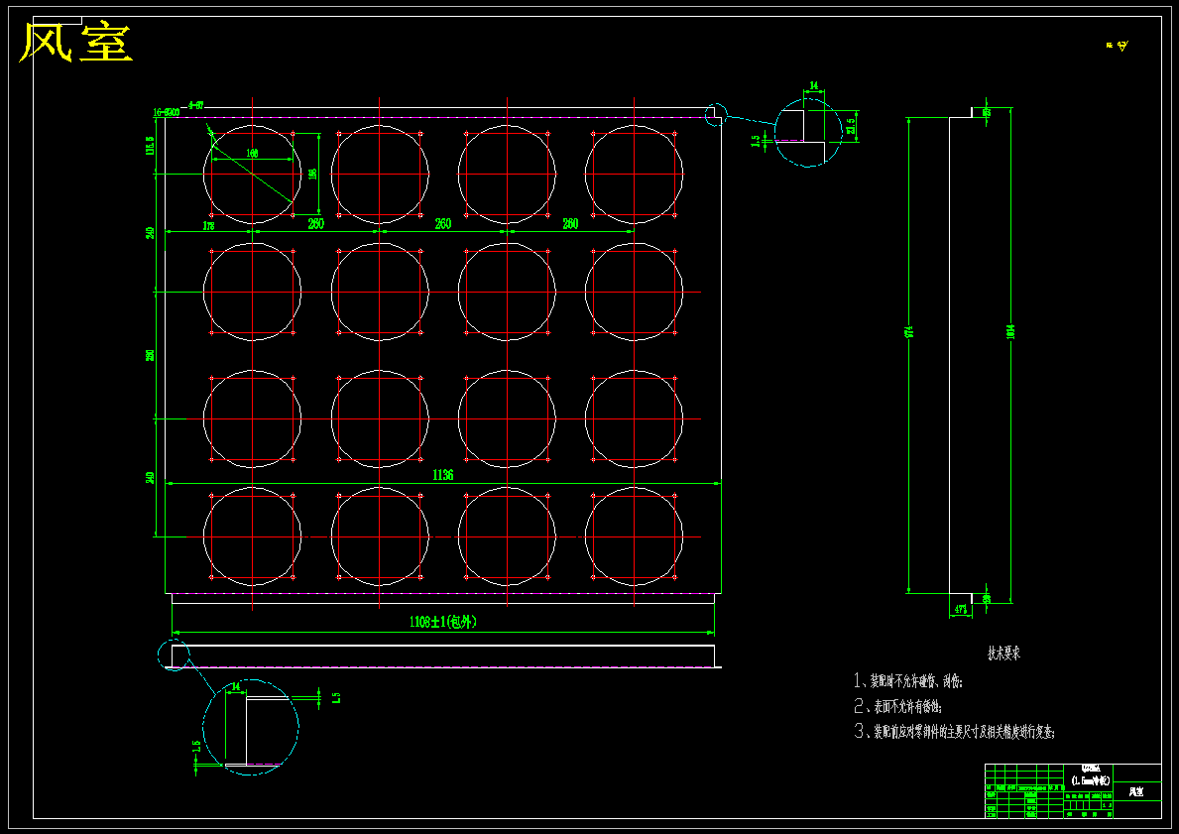Image resolution: width=1179 pixels, height=834 pixels.
Task: Click the 风室 name cell in title block
Action: pos(1136,792)
